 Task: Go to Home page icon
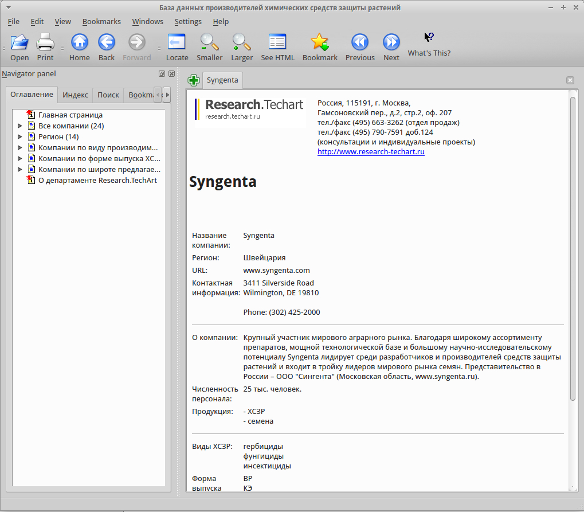click(79, 42)
